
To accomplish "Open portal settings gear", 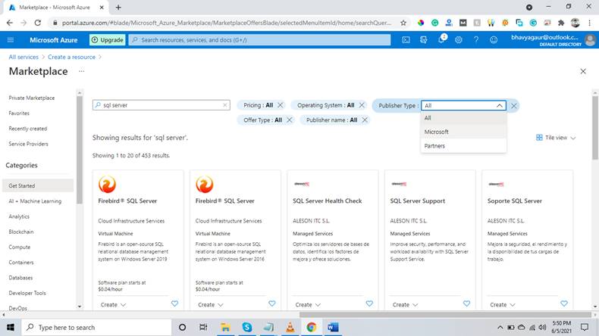I will [459, 39].
